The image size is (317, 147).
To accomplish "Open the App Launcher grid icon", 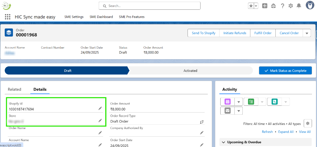I will (7, 17).
